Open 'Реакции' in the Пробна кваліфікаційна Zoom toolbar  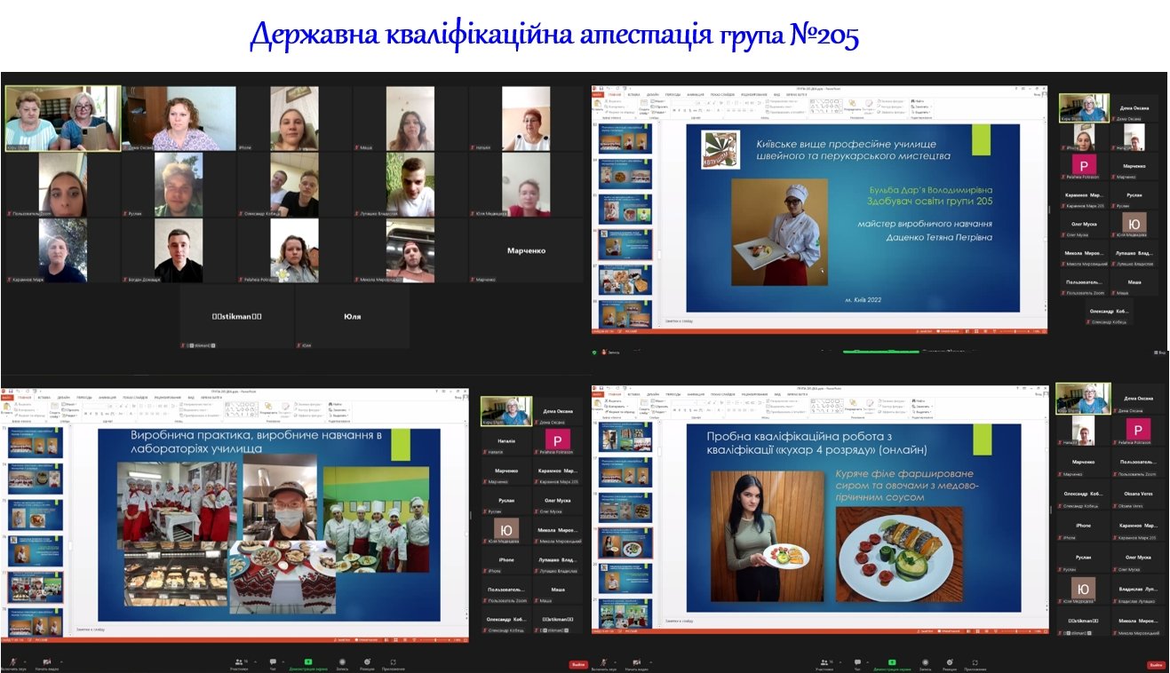coord(951,664)
